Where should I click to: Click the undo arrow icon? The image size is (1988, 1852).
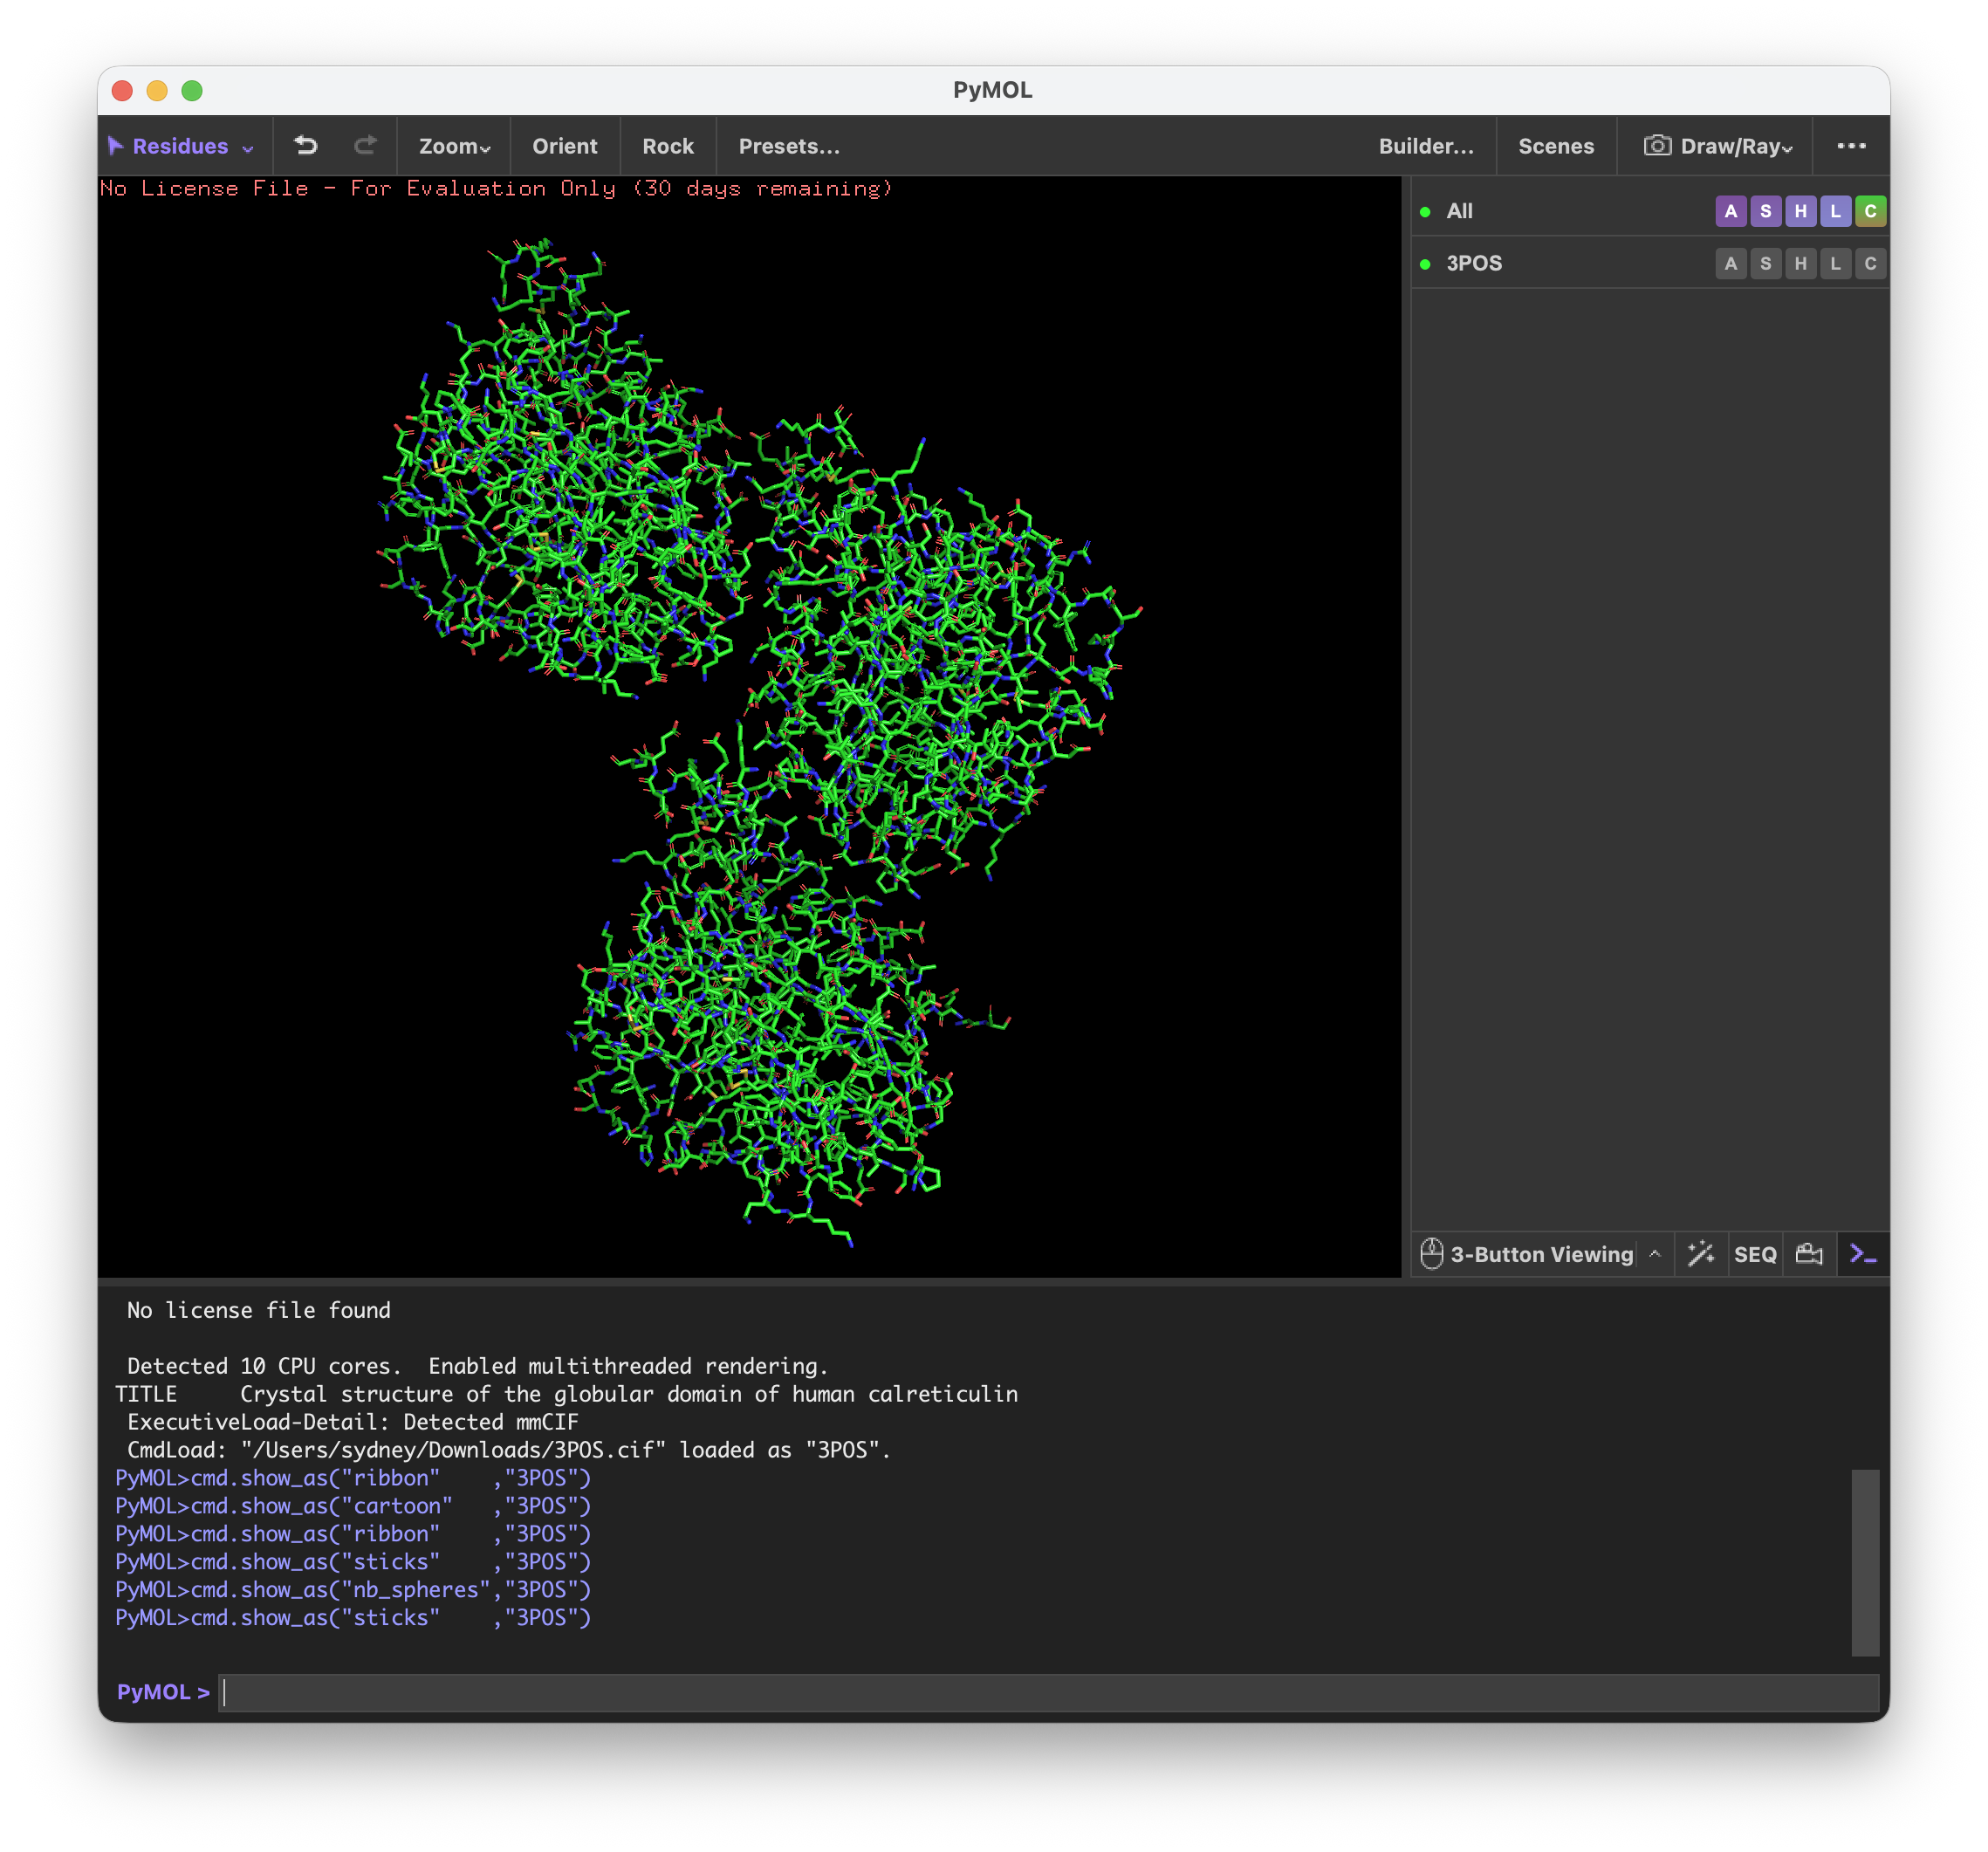coord(306,146)
